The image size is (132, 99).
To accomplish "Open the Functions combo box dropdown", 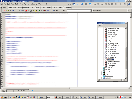I will point(91,11).
